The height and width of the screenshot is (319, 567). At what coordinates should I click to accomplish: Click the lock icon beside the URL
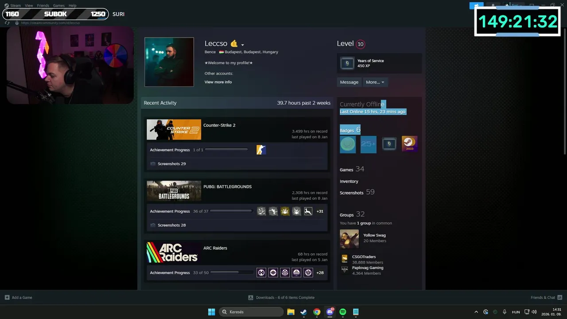tap(17, 23)
